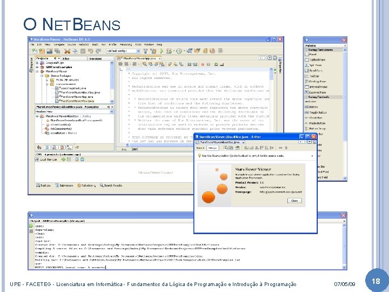
Task: Click Panel in the Palette window
Action: [x=310, y=54]
